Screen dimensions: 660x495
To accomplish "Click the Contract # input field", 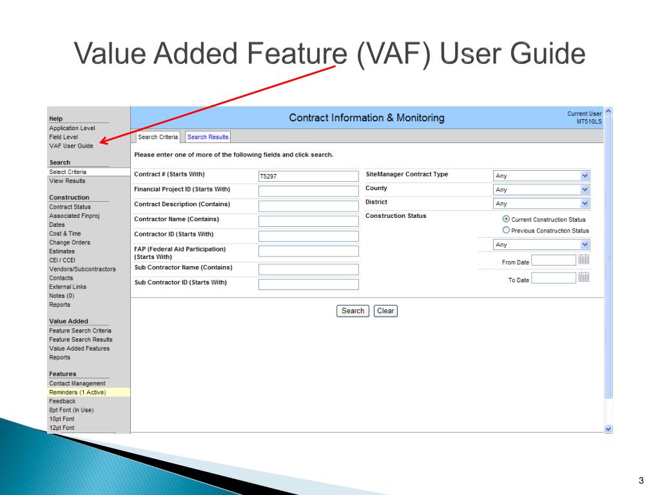I will pyautogui.click(x=309, y=176).
